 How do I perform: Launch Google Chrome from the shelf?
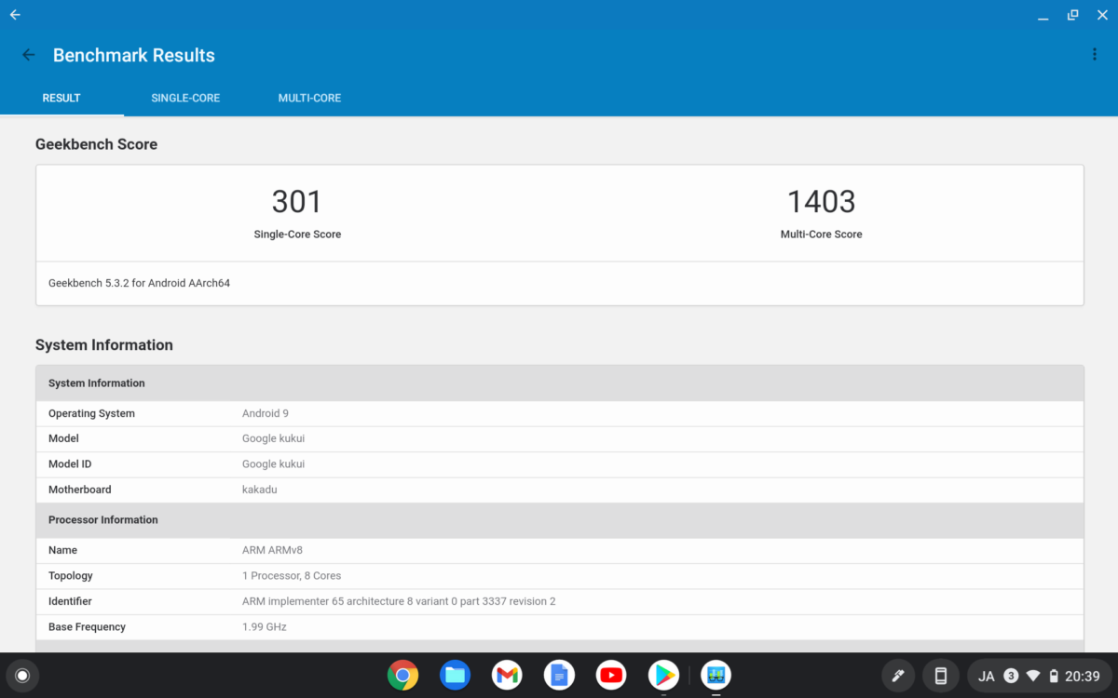click(x=402, y=675)
